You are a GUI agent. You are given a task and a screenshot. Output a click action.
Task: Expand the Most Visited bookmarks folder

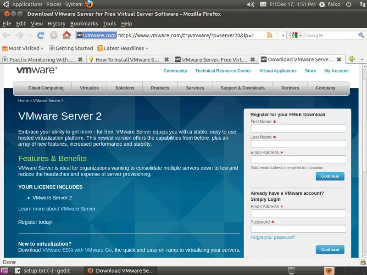click(x=22, y=48)
